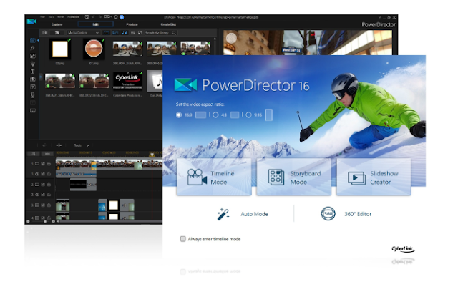This screenshot has height=287, width=458.
Task: Switch to the Create Disc tab
Action: [x=168, y=24]
